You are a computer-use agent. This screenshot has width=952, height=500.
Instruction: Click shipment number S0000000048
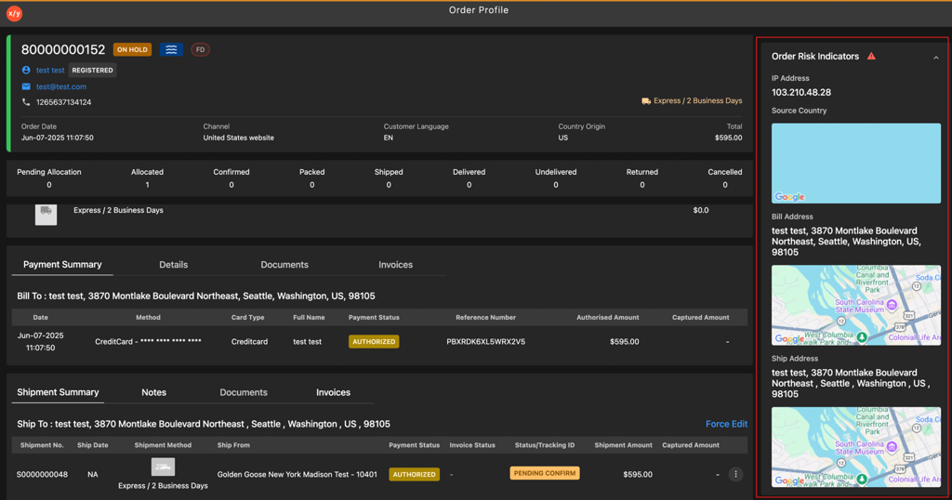[42, 475]
